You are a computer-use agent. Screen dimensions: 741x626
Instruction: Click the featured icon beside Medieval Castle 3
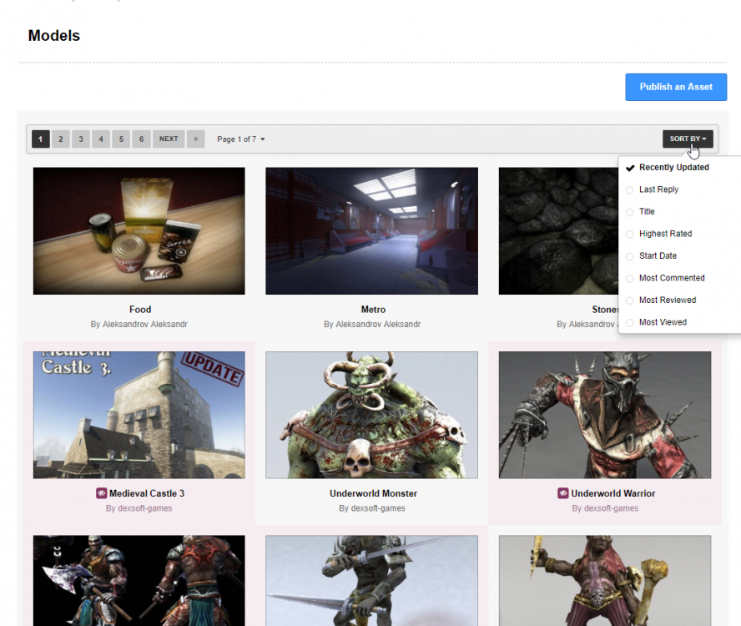102,493
